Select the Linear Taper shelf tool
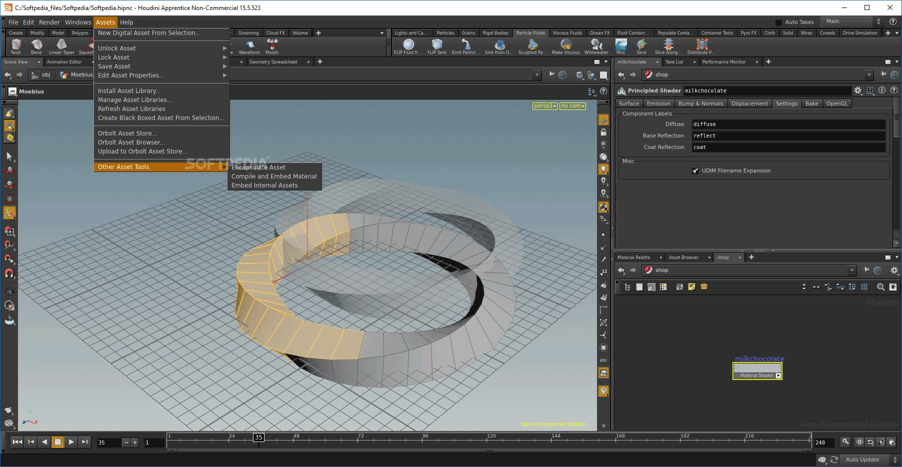Screen dimensions: 902x467 (61, 46)
